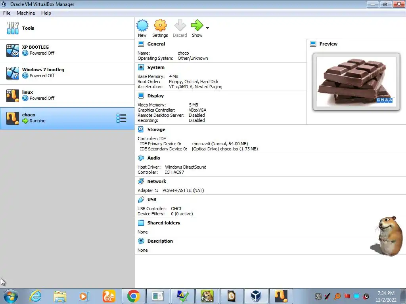Open Settings via the gear icon
The width and height of the screenshot is (406, 304).
(160, 25)
